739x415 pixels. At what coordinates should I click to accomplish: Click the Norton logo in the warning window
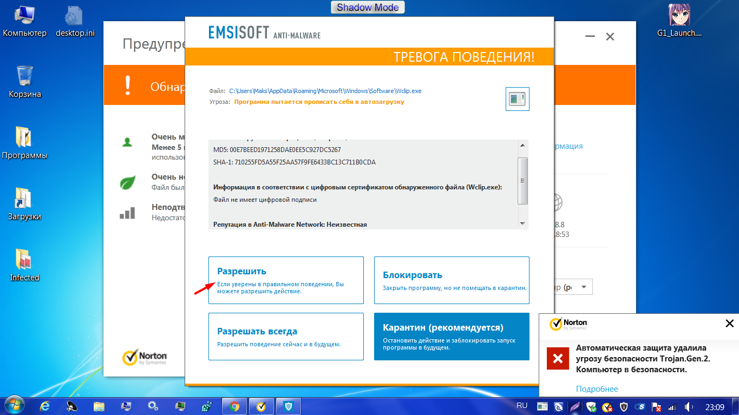tap(145, 358)
